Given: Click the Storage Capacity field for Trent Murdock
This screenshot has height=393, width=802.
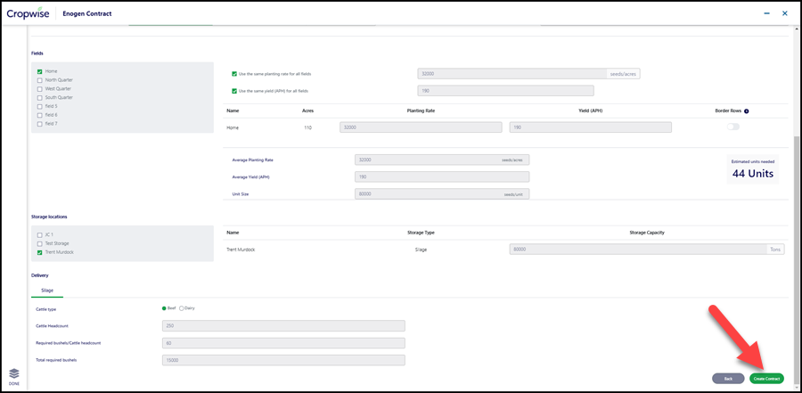Looking at the screenshot, I should point(647,250).
